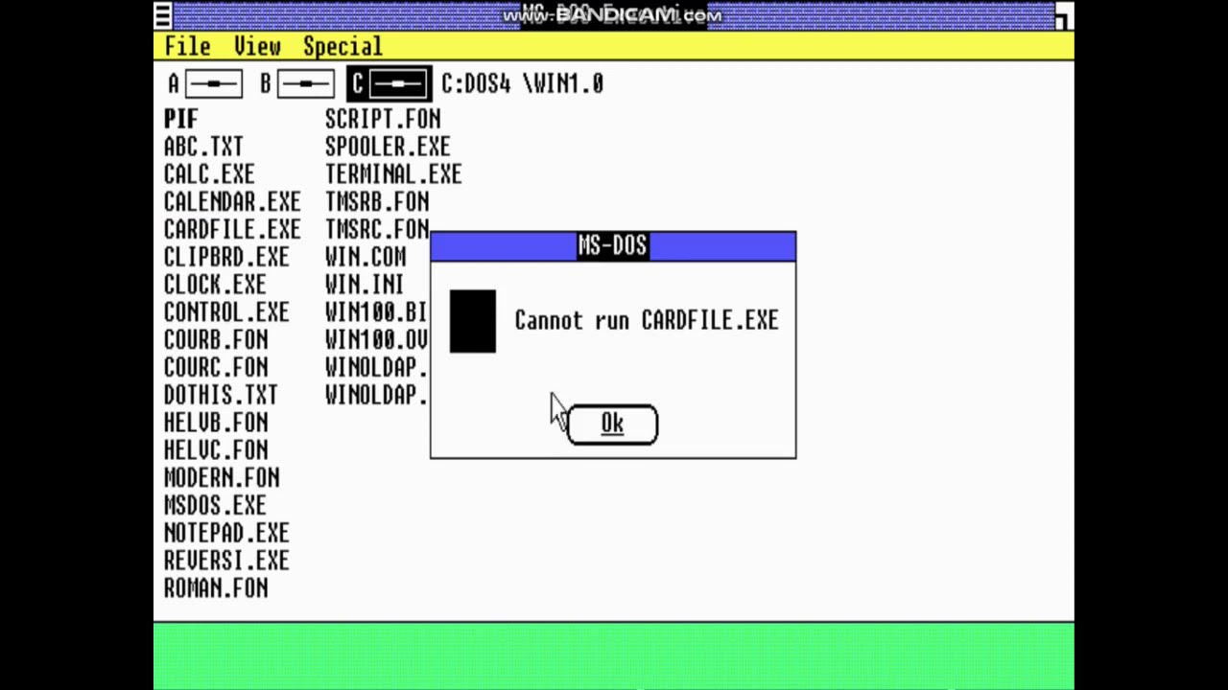Viewport: 1228px width, 690px height.
Task: Select CALC.EXE in the file list
Action: coord(209,174)
